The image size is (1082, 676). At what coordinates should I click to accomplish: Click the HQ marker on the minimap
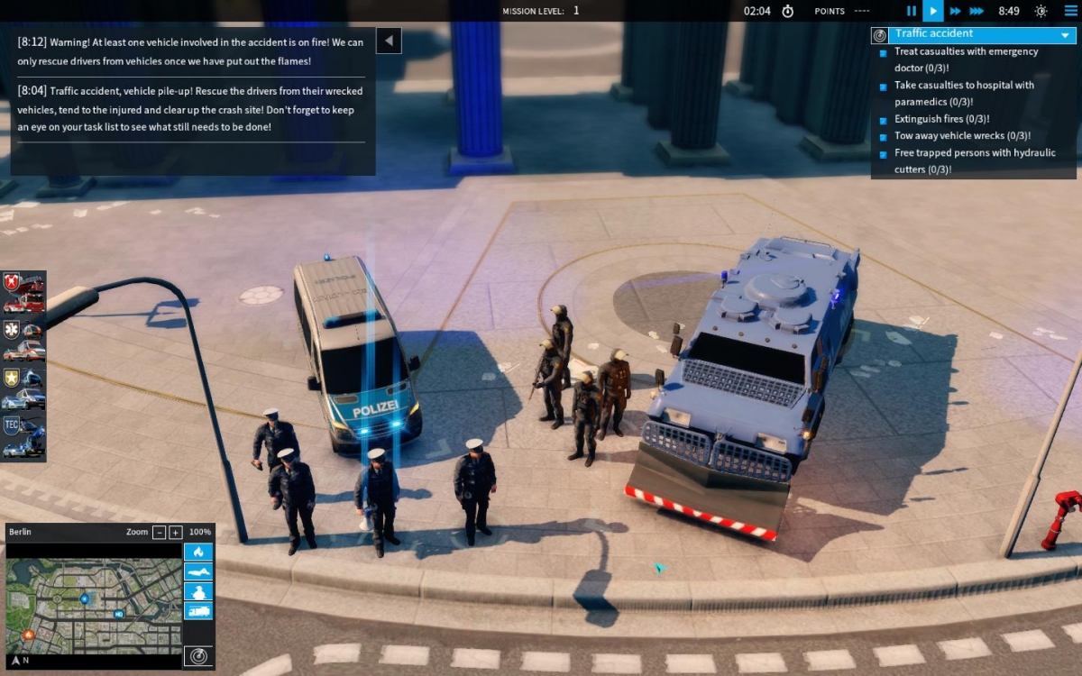pyautogui.click(x=118, y=614)
